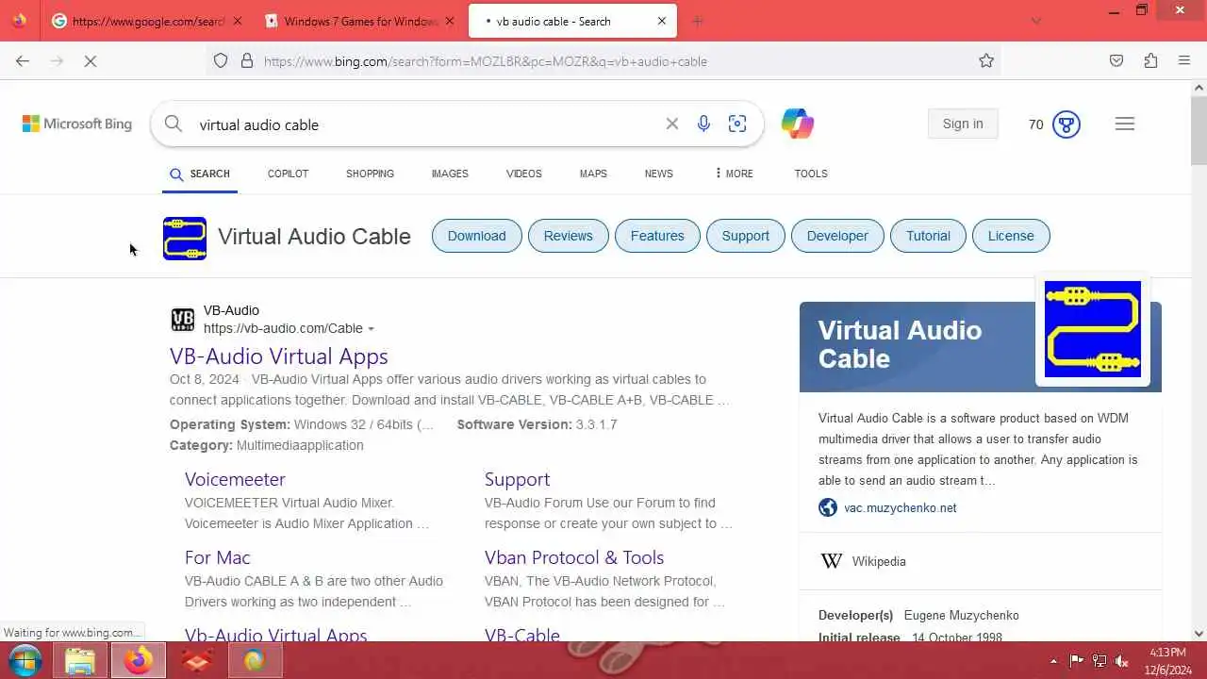Bookmark this page with the star icon
1207x679 pixels.
click(x=986, y=61)
